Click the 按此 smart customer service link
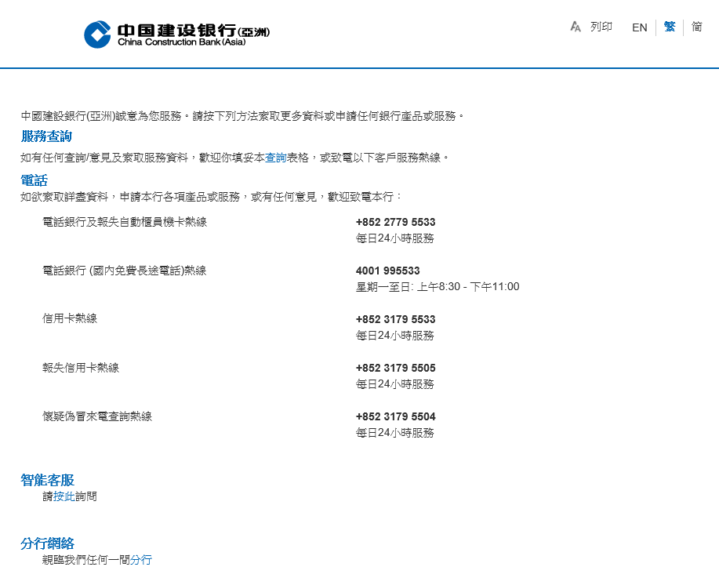 click(64, 496)
